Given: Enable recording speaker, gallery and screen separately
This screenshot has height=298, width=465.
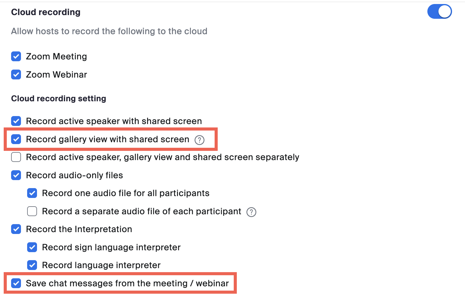Looking at the screenshot, I should (x=16, y=157).
